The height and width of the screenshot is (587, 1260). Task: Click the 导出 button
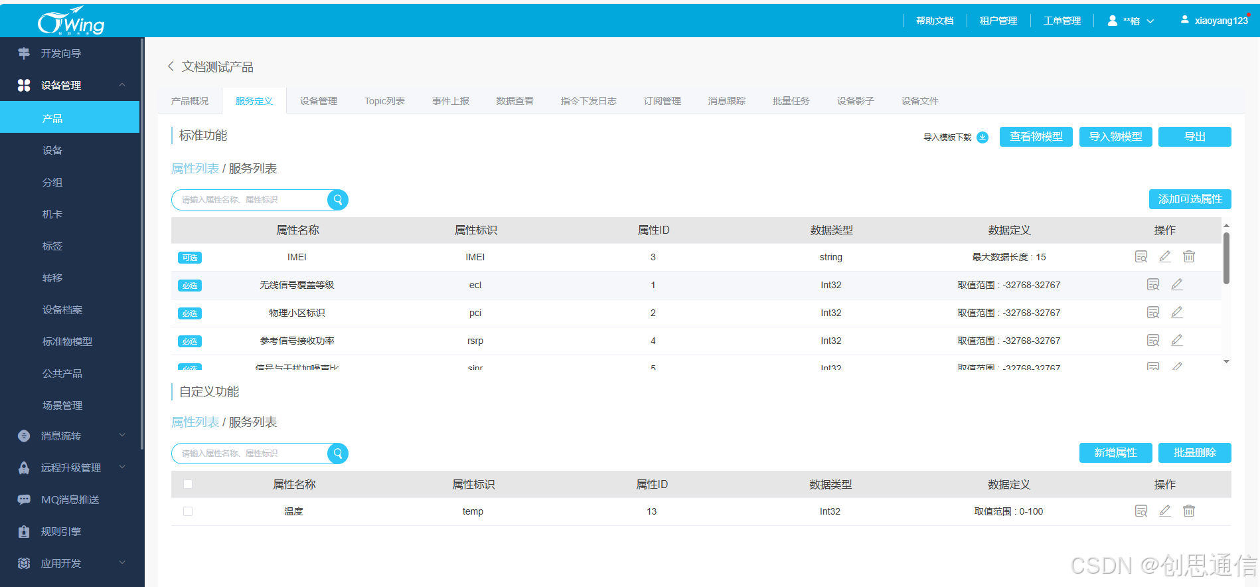tap(1195, 137)
